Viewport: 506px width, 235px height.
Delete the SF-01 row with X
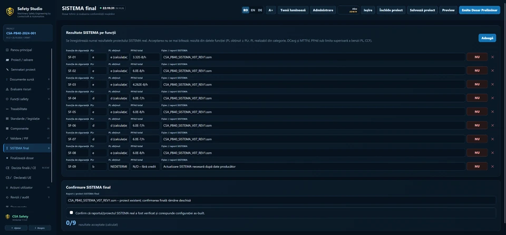click(492, 57)
